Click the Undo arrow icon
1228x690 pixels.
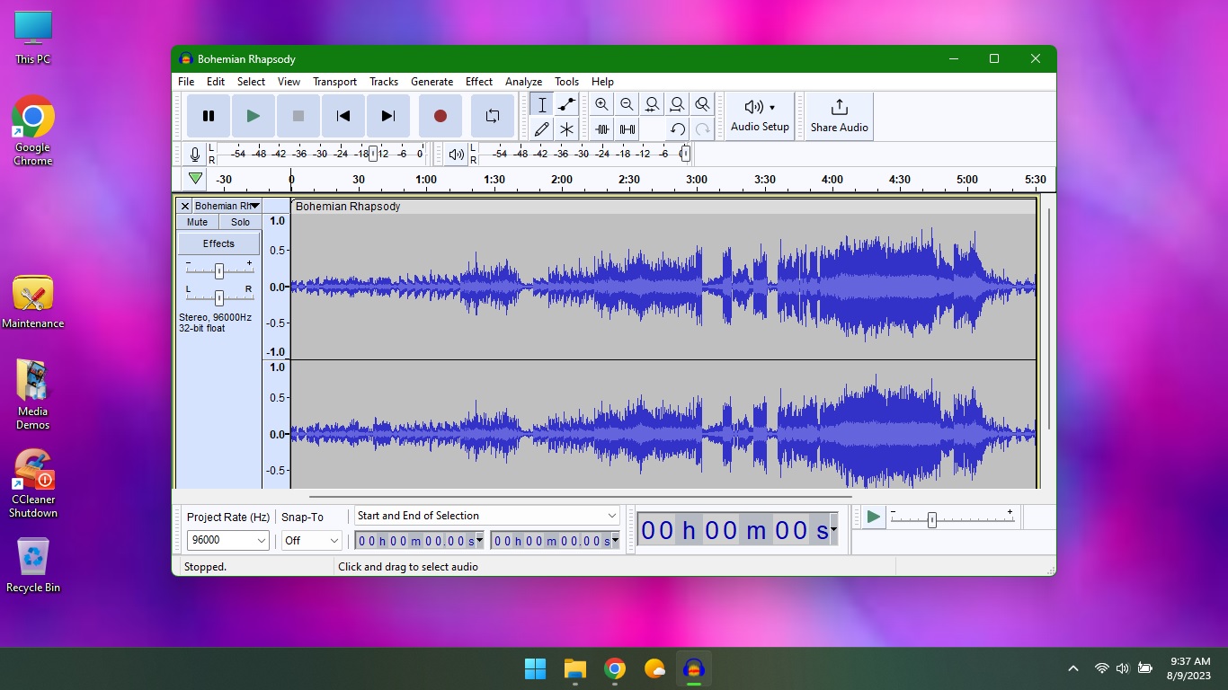678,129
